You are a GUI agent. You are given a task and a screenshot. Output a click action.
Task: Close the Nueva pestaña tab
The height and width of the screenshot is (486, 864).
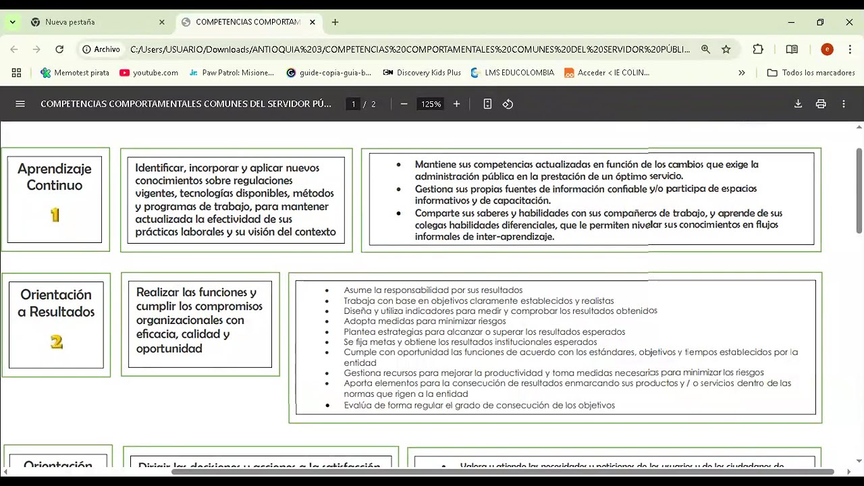(162, 22)
